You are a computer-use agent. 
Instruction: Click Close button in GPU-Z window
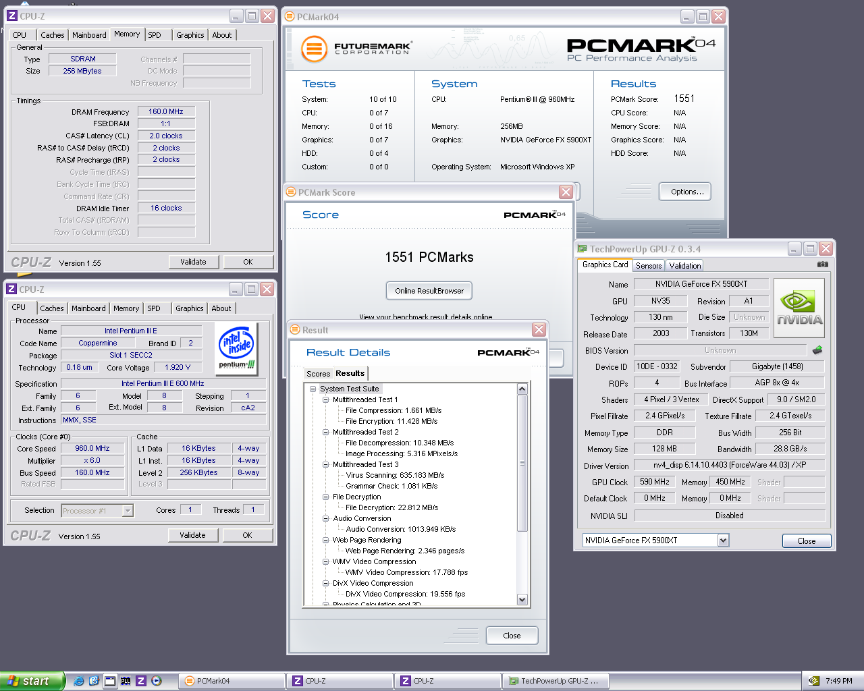click(807, 541)
